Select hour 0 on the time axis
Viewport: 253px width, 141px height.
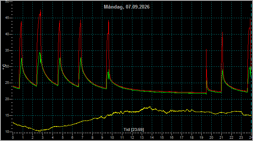pyautogui.click(x=13, y=138)
